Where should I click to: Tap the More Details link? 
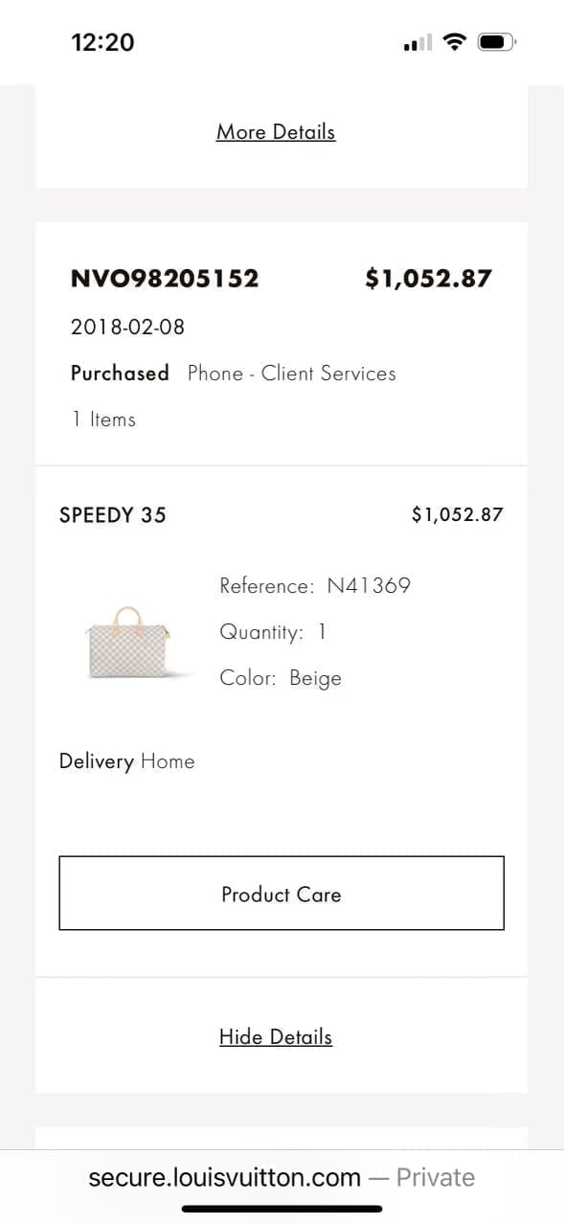[x=276, y=131]
